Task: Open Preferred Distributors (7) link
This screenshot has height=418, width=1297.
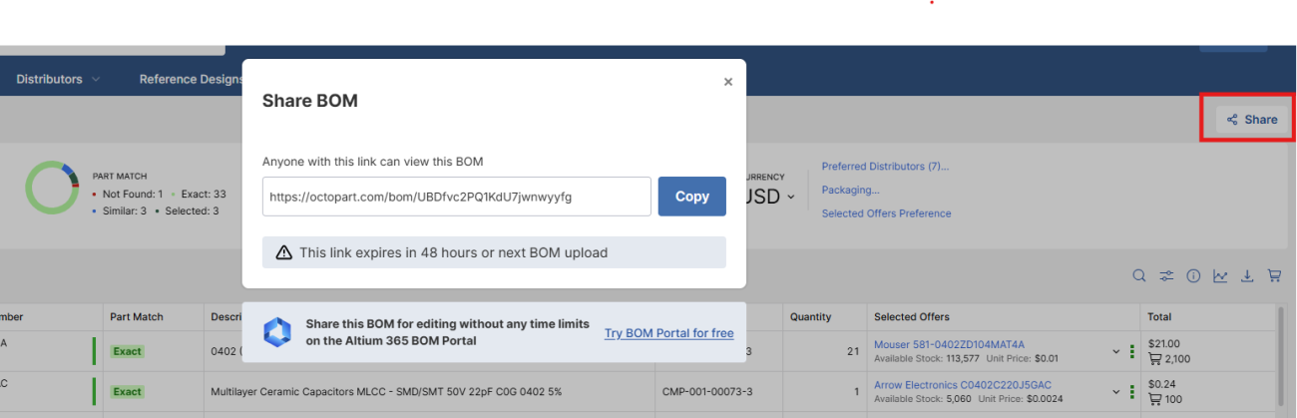Action: pos(885,167)
